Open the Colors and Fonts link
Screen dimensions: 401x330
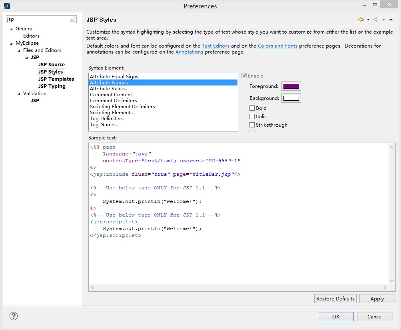277,46
